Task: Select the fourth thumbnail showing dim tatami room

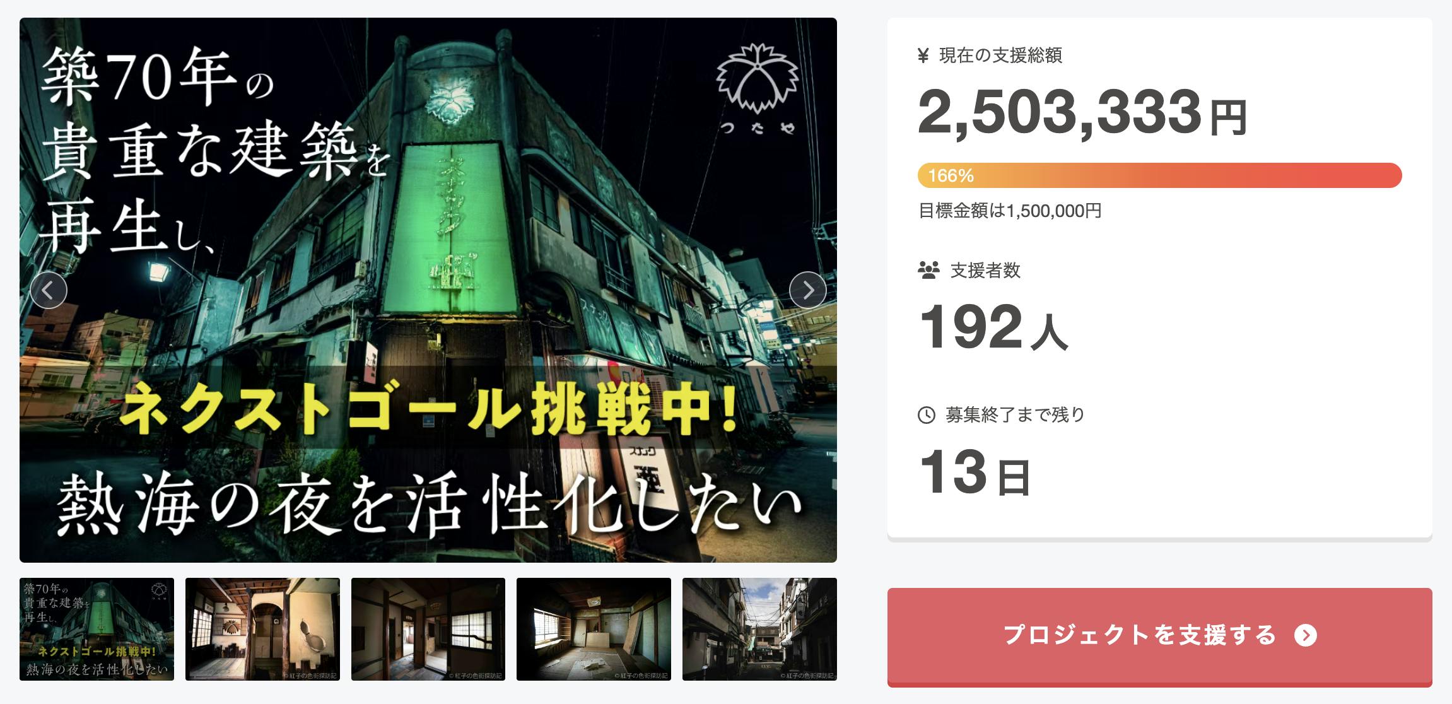Action: tap(594, 629)
